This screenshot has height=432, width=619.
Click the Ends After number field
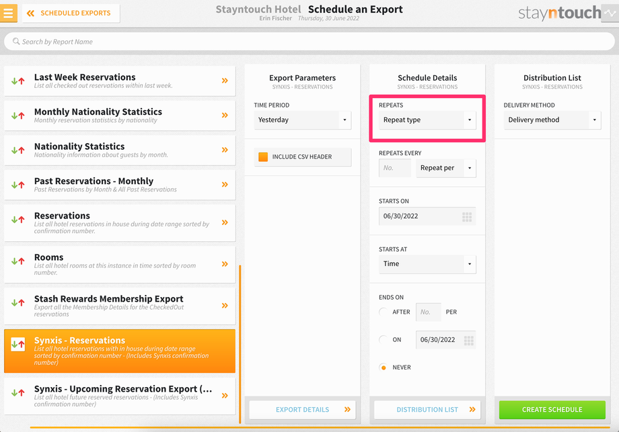pyautogui.click(x=429, y=312)
